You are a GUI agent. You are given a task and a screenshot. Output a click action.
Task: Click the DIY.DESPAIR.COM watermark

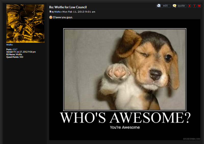click(192, 139)
